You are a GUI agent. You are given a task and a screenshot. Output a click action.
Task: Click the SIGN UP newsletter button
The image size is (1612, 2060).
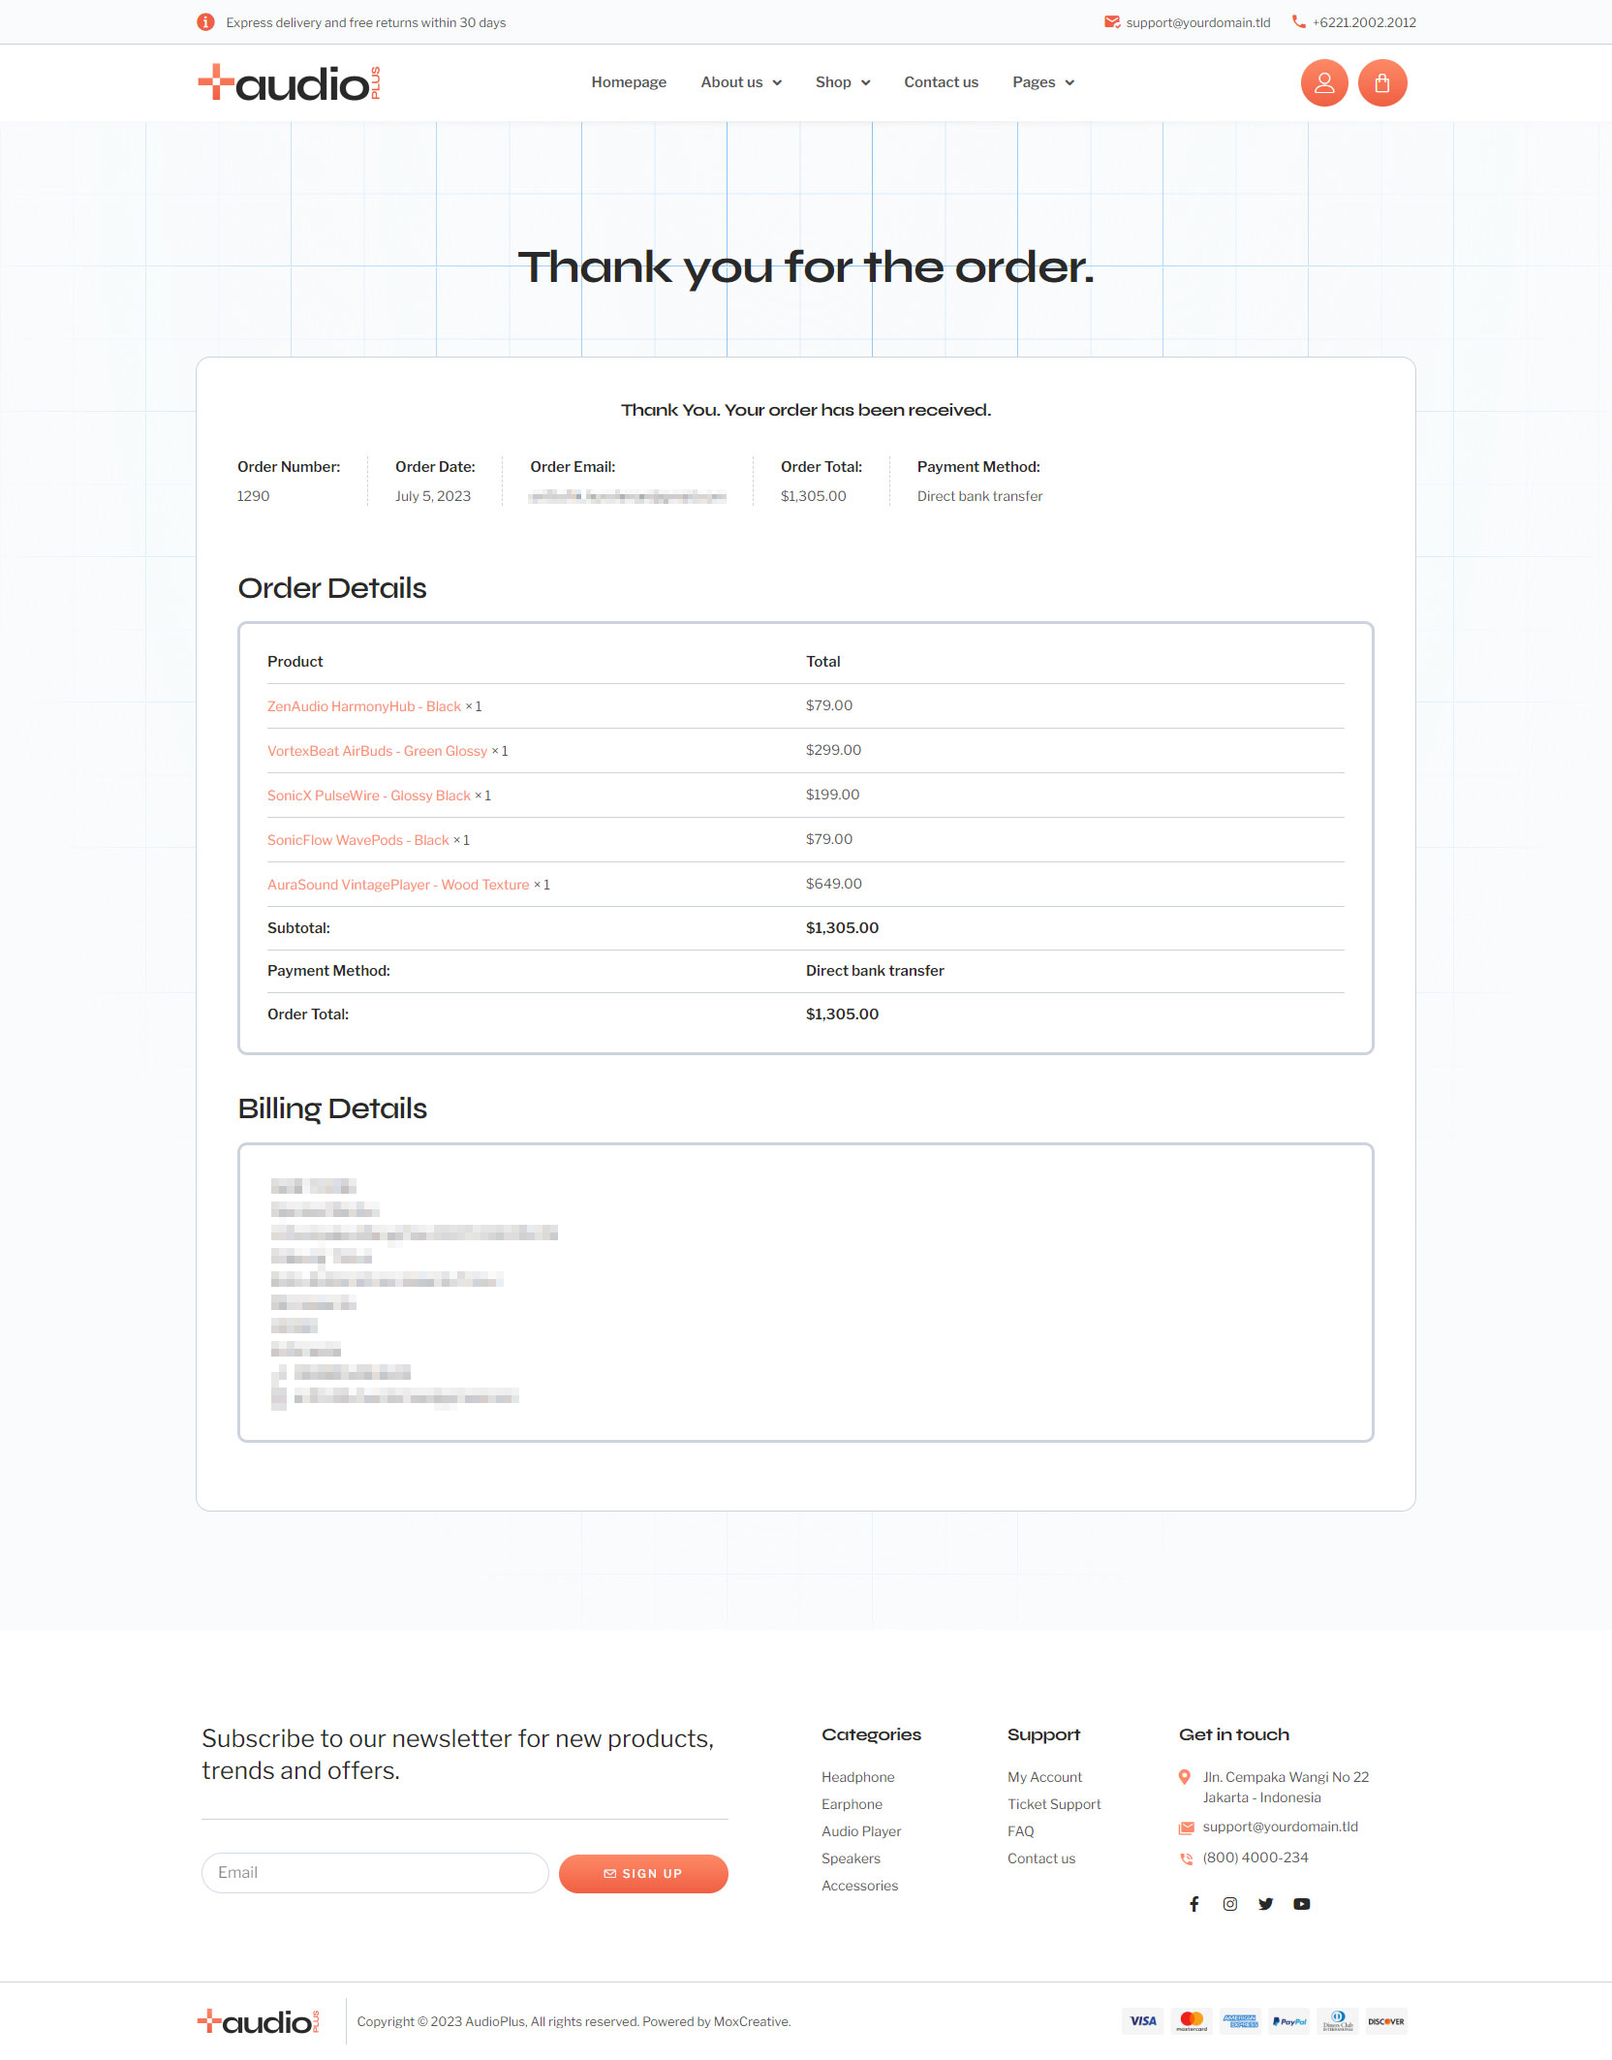pos(642,1873)
